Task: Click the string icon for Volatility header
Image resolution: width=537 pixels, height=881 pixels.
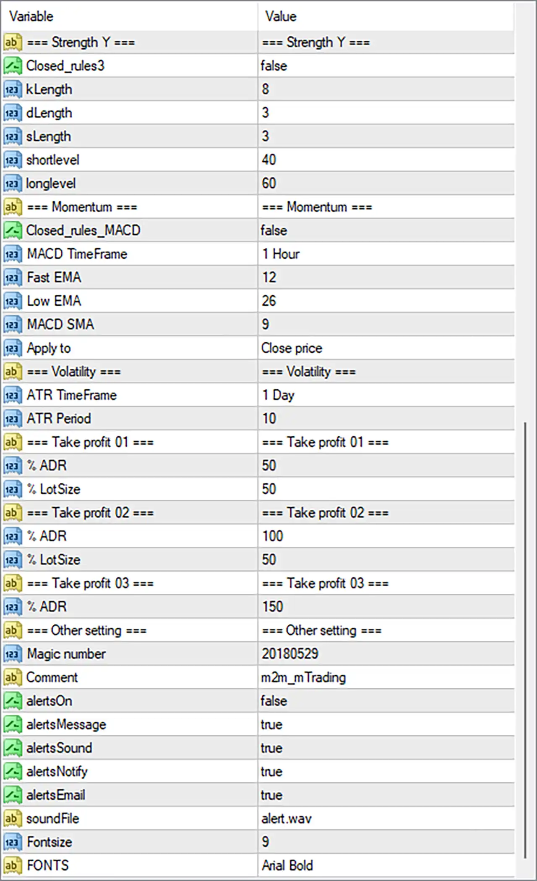Action: pos(13,372)
